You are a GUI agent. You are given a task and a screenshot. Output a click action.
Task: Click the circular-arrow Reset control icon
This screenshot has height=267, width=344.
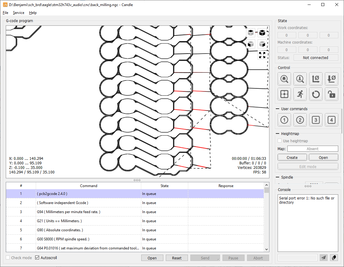316,94
